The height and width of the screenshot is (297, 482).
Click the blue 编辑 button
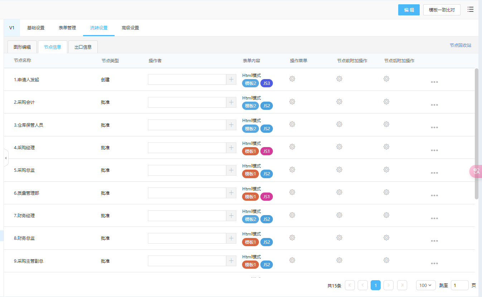[409, 10]
